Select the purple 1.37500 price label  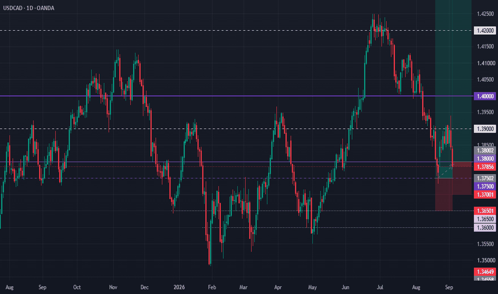pyautogui.click(x=485, y=186)
